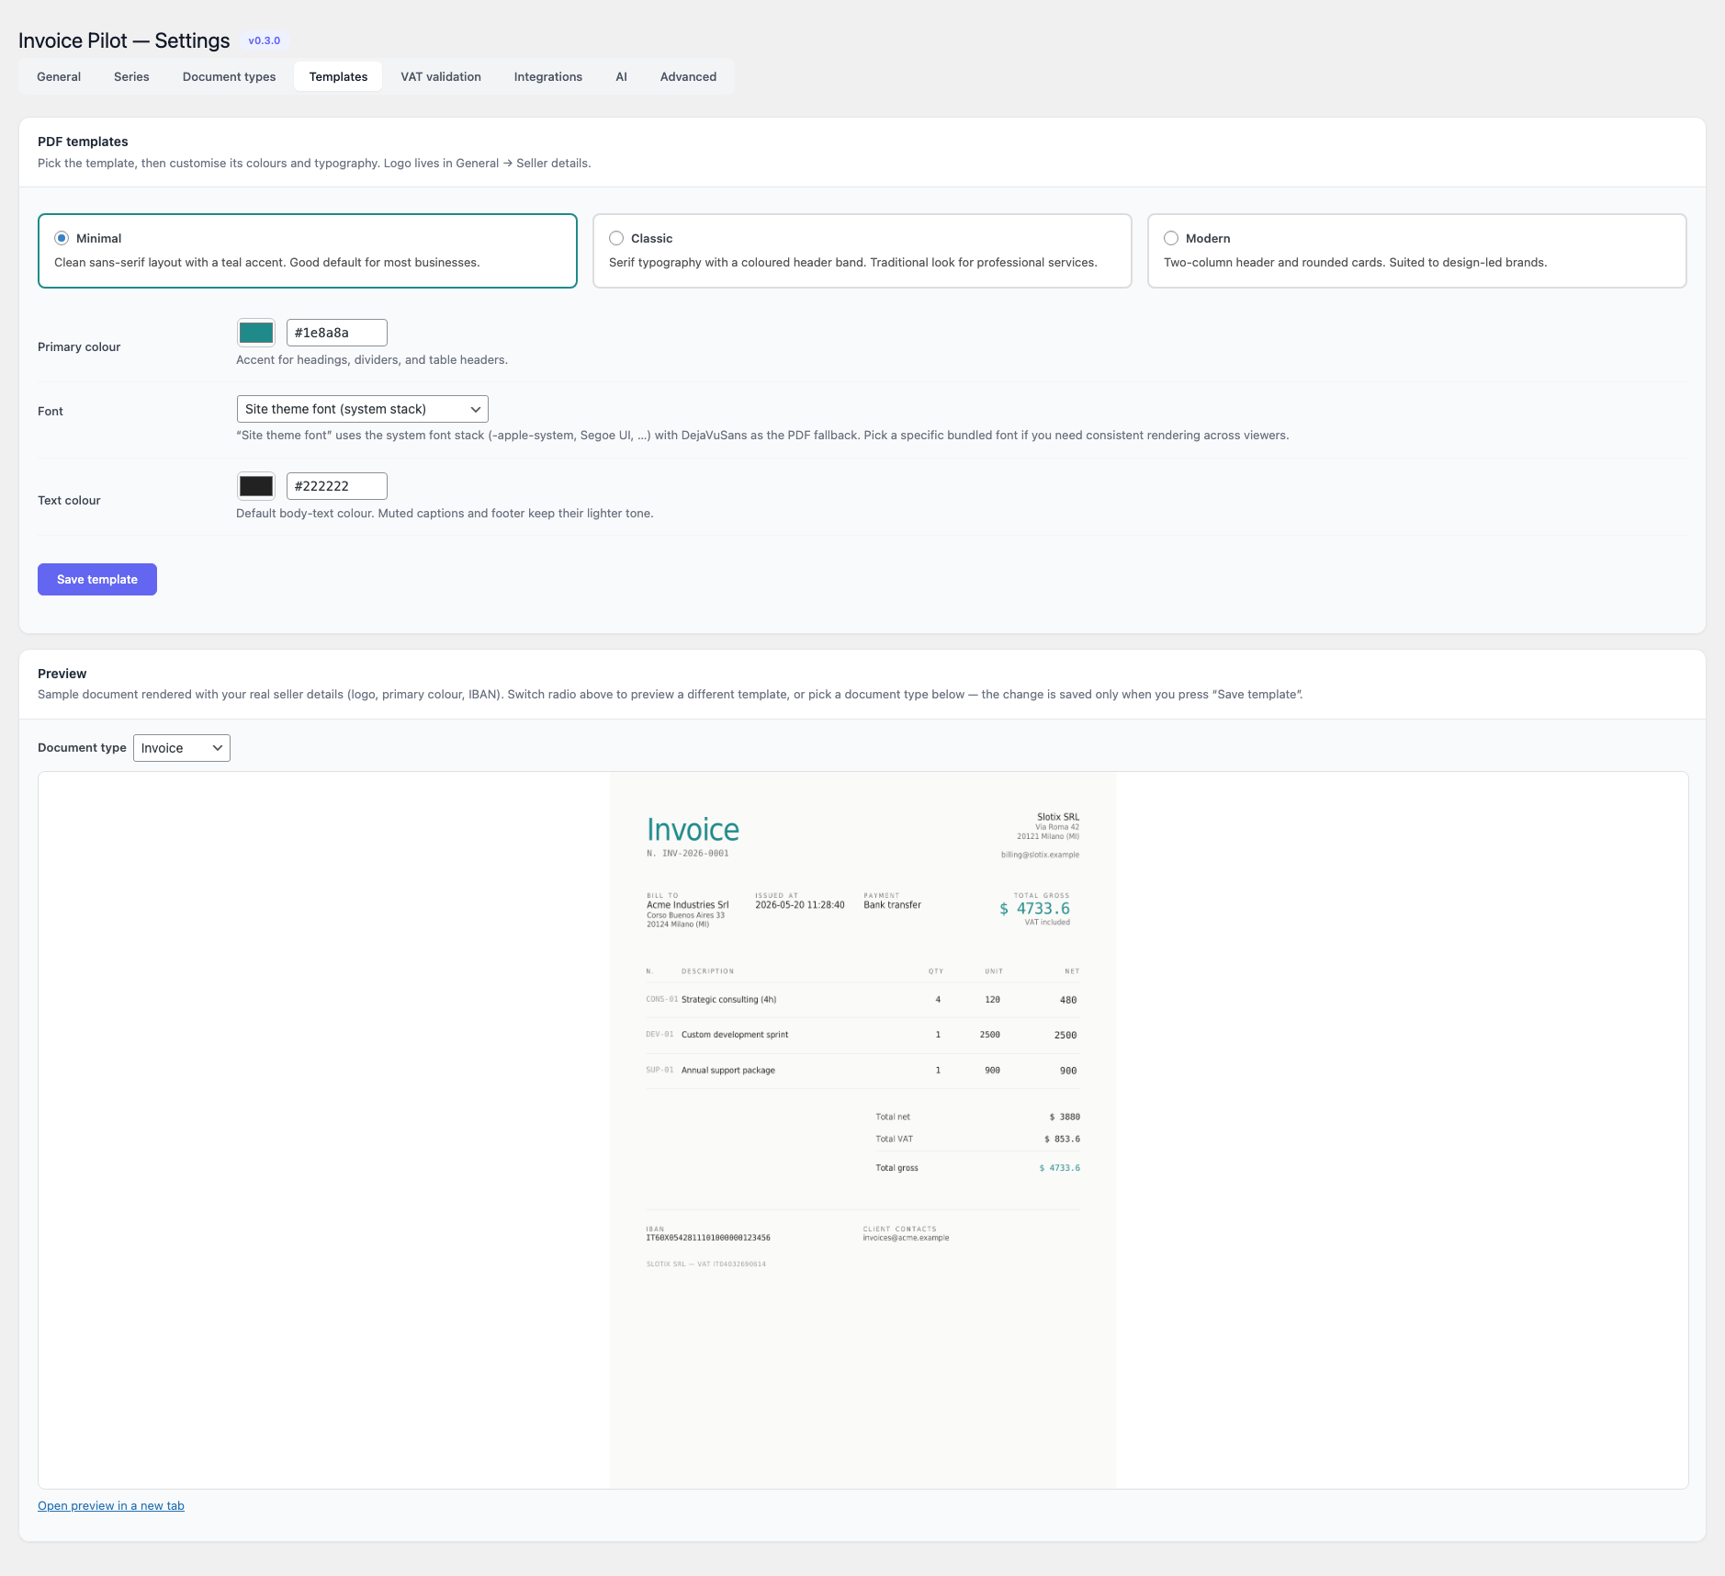Open the Integrations tab
This screenshot has height=1576, width=1725.
click(x=548, y=76)
